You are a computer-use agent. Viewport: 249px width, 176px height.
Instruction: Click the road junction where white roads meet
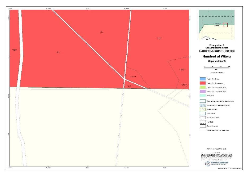point(124,79)
